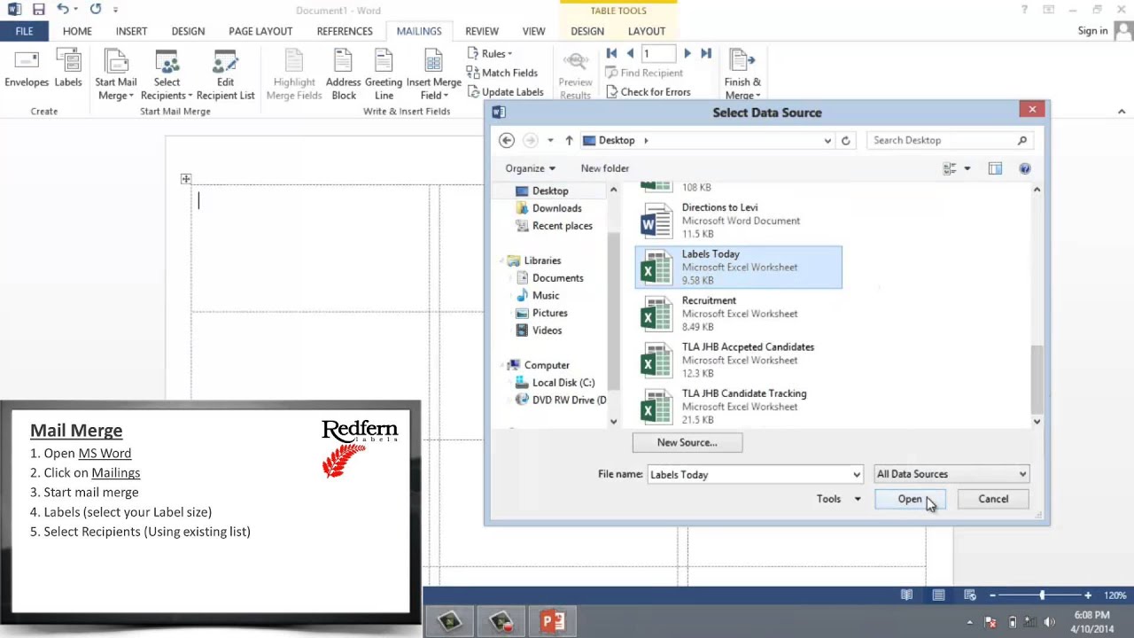Click Match Fields in ribbon
This screenshot has width=1134, height=638.
(x=501, y=74)
